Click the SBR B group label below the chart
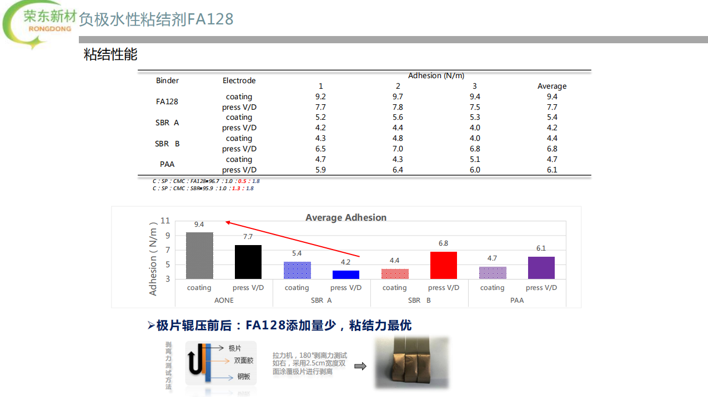This screenshot has height=397, width=708. (419, 301)
